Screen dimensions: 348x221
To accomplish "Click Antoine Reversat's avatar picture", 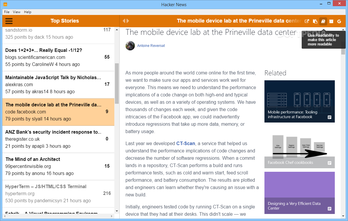I will click(x=130, y=46).
